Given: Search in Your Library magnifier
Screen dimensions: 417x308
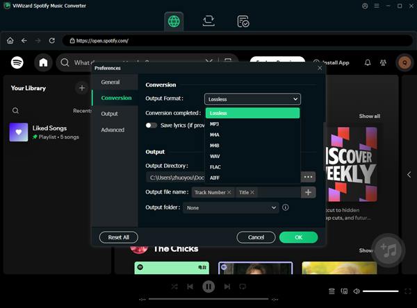Looking at the screenshot, I should pos(15,110).
